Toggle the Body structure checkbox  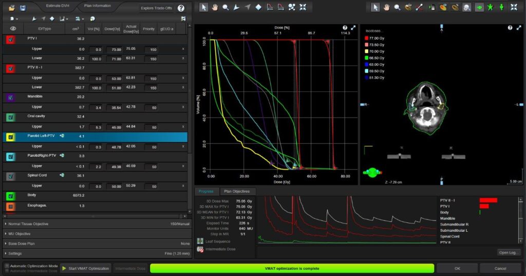pos(10,196)
